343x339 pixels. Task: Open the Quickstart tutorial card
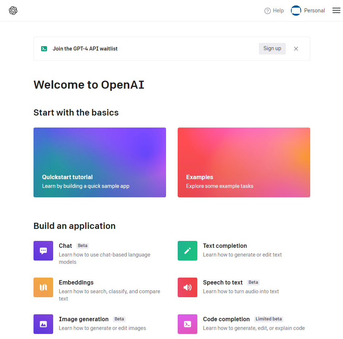pyautogui.click(x=100, y=162)
